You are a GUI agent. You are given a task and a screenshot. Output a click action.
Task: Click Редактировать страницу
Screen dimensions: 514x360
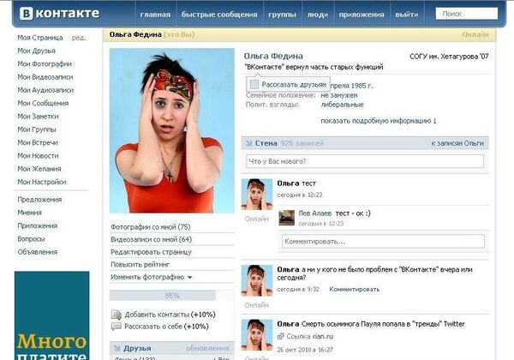pos(151,252)
